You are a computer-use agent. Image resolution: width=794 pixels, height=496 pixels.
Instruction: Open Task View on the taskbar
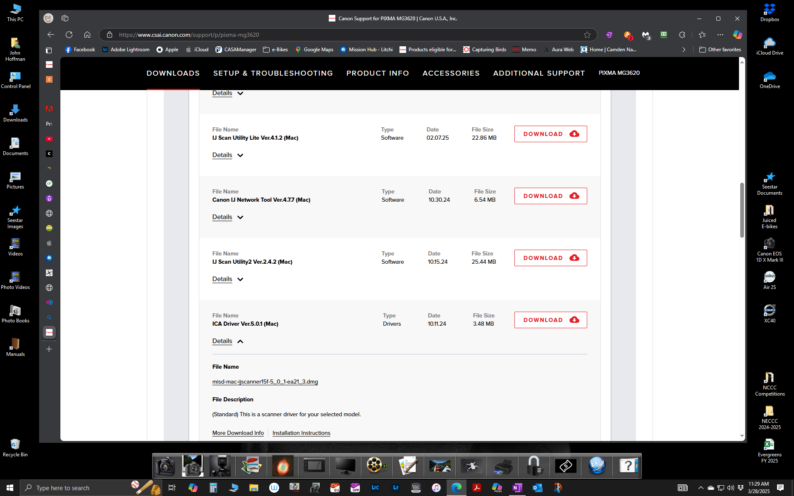[x=172, y=488]
